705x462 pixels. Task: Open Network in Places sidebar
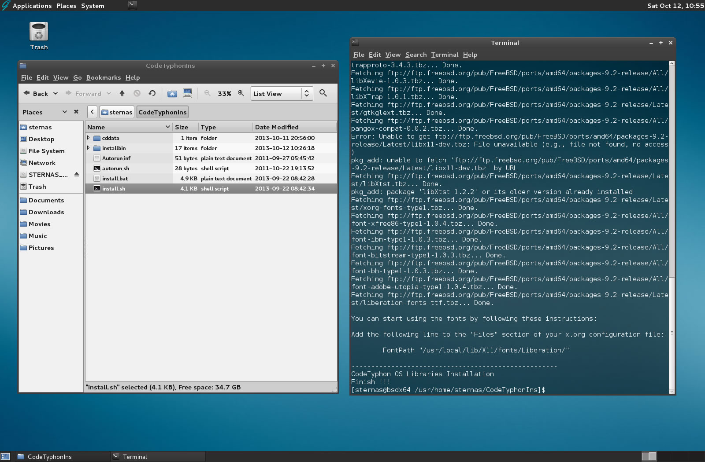click(x=51, y=163)
